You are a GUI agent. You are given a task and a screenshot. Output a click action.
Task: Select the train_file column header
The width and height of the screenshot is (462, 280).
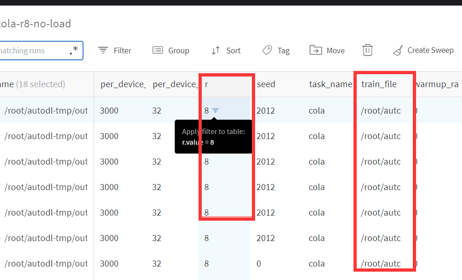point(379,84)
